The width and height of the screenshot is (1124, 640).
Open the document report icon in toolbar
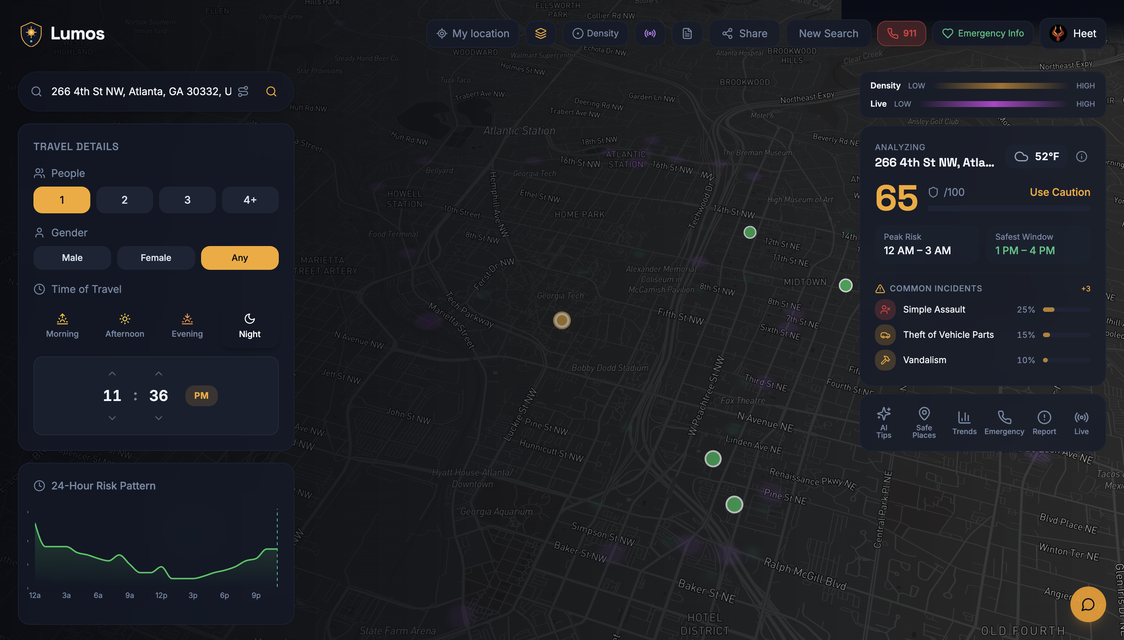pyautogui.click(x=687, y=33)
